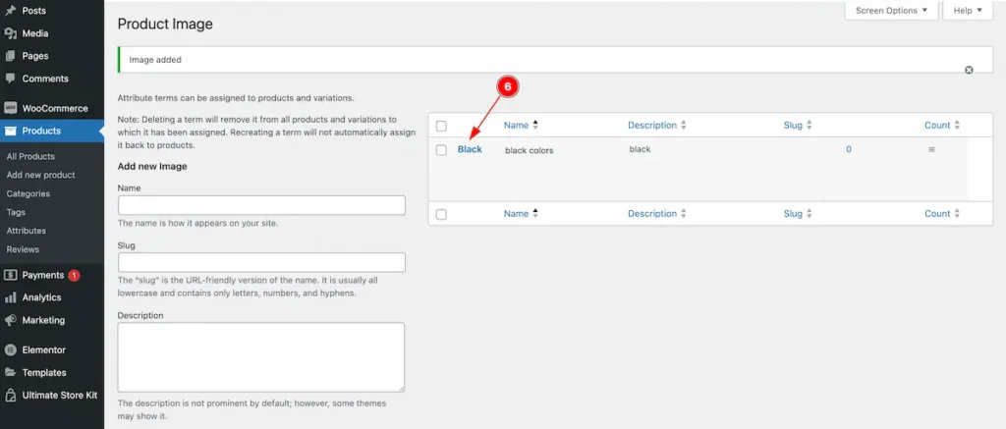Go to the Categories submenu item
Screen dimensions: 1006x429
point(28,193)
